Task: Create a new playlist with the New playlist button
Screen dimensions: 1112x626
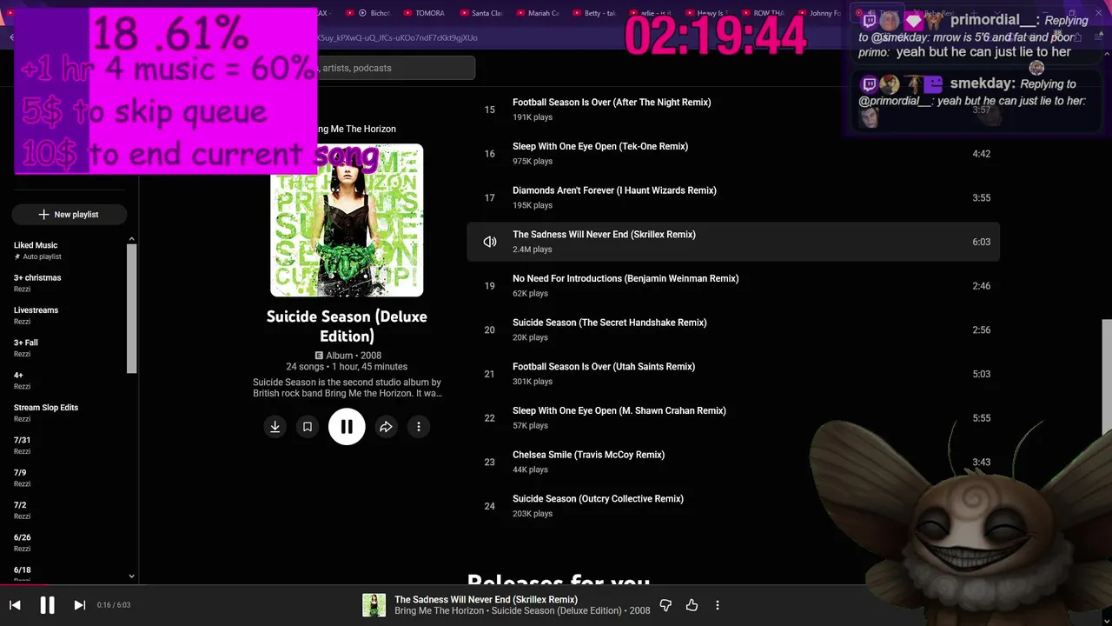Action: pyautogui.click(x=69, y=215)
